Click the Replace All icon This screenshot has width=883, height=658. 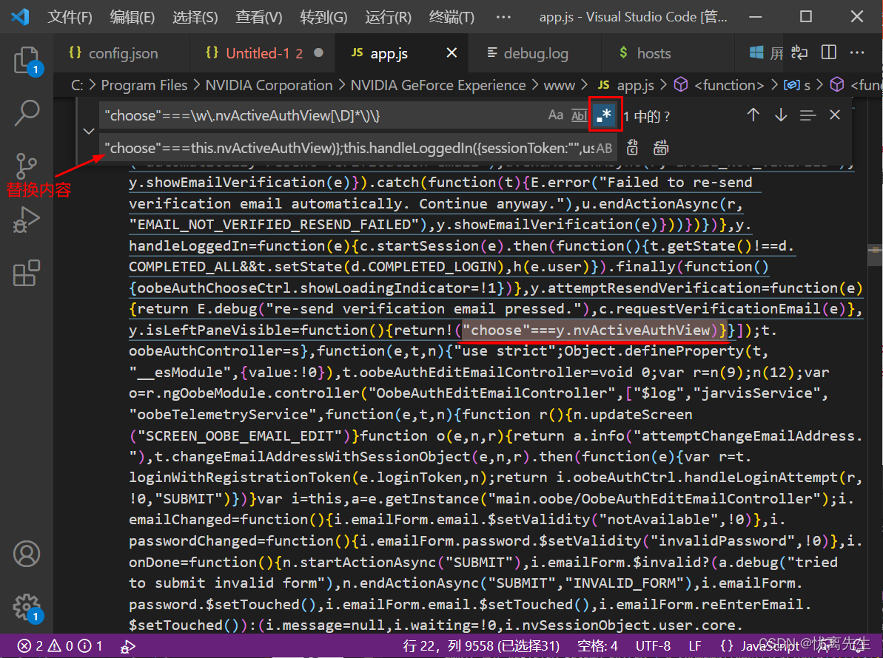(661, 148)
